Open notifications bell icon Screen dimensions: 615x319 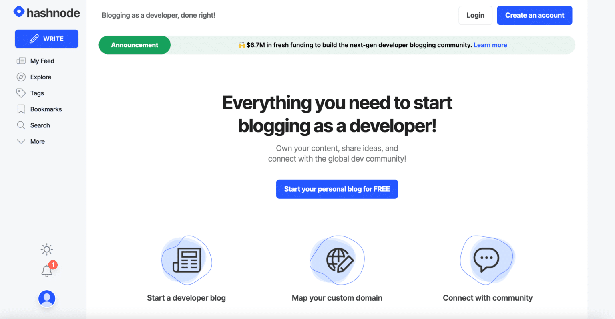(47, 271)
